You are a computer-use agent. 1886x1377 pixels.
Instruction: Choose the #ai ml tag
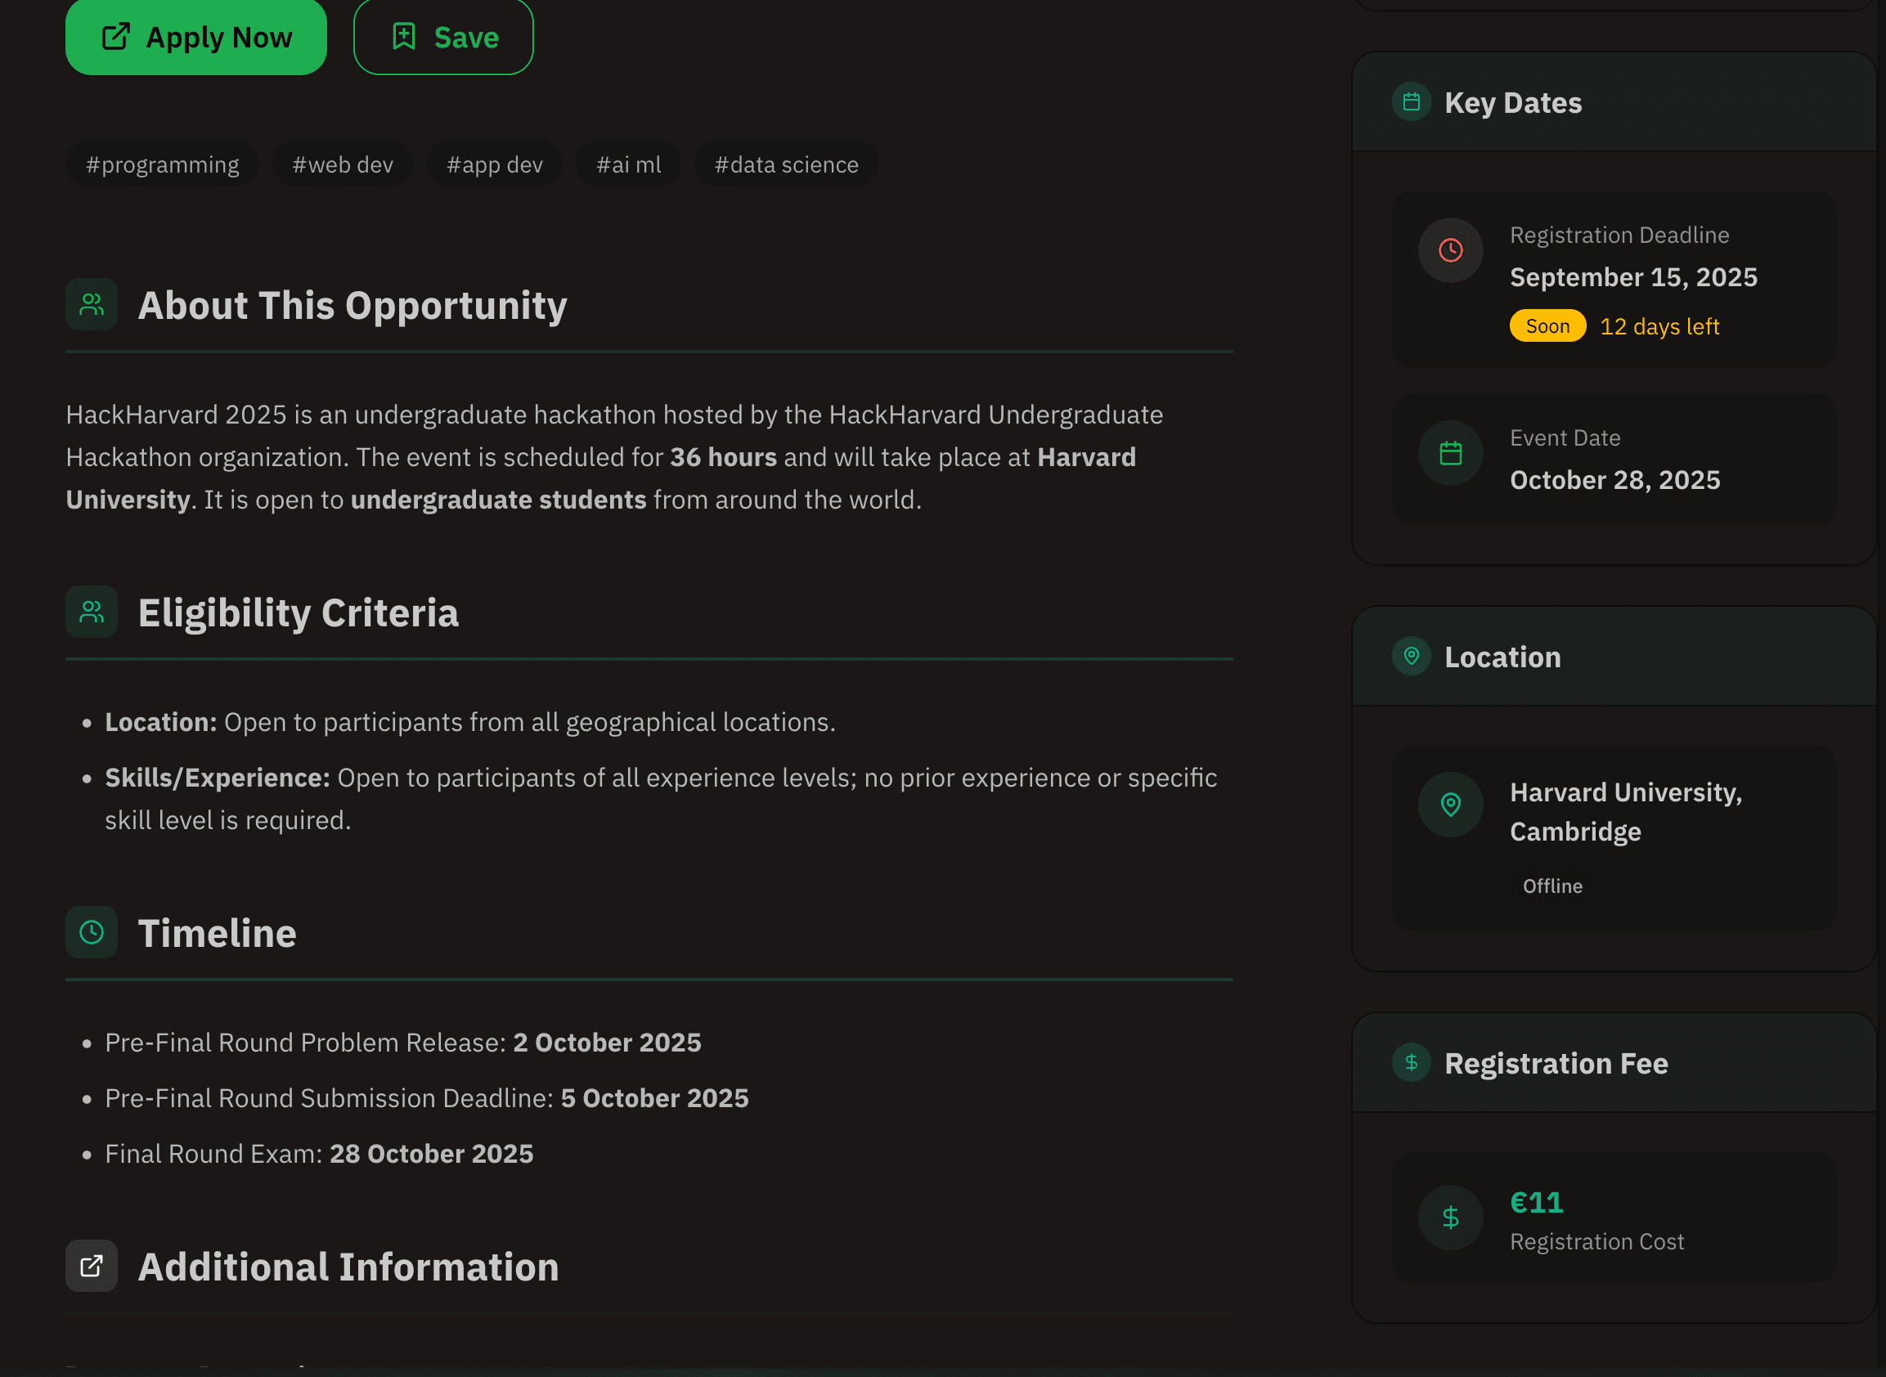(x=629, y=165)
